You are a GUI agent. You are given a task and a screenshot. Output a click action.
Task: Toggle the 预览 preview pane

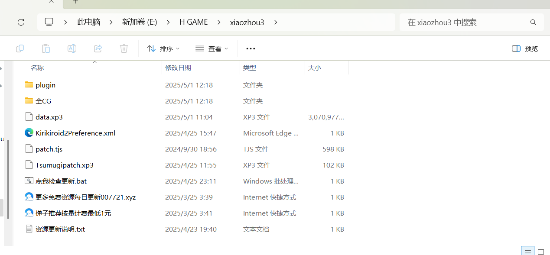pos(524,48)
